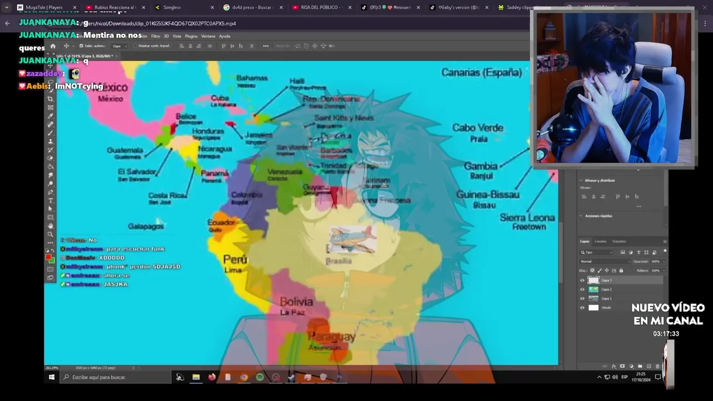Open the Vista menu
Image resolution: width=713 pixels, height=401 pixels.
(x=177, y=36)
